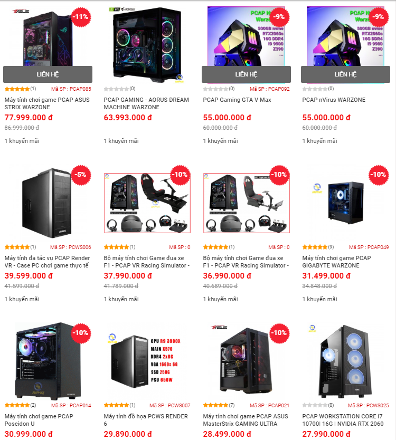Click the -10% badge on ASUS MasterStrix GAMING ULTRA
The height and width of the screenshot is (440, 396).
(x=279, y=333)
